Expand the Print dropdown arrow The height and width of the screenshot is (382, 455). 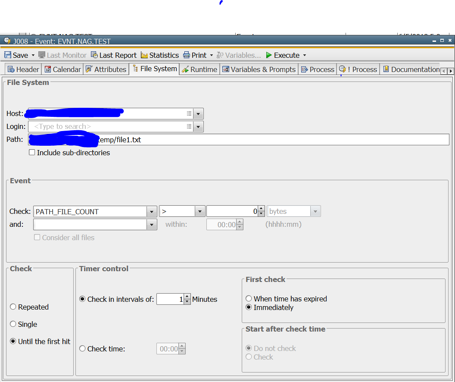(212, 55)
